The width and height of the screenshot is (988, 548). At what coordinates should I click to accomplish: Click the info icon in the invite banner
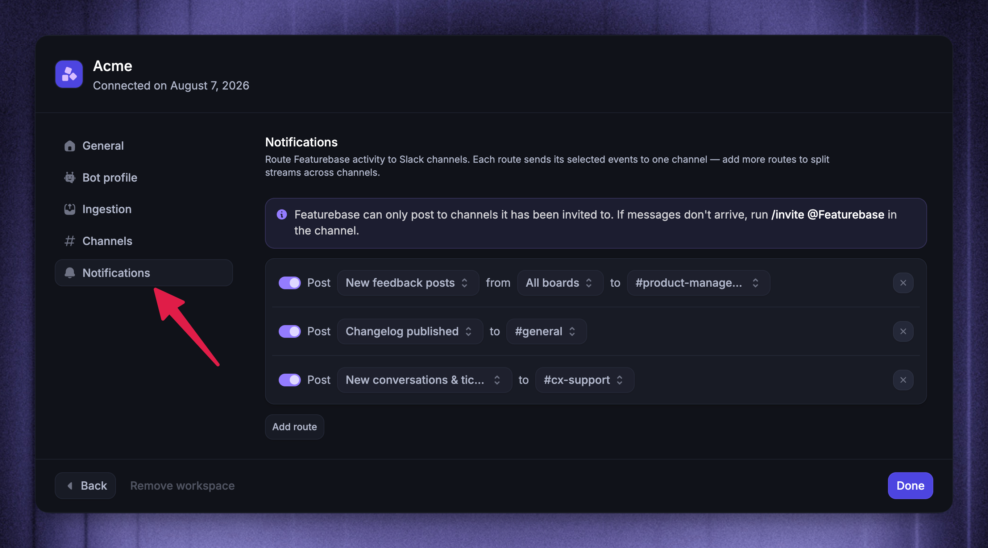[x=282, y=215]
